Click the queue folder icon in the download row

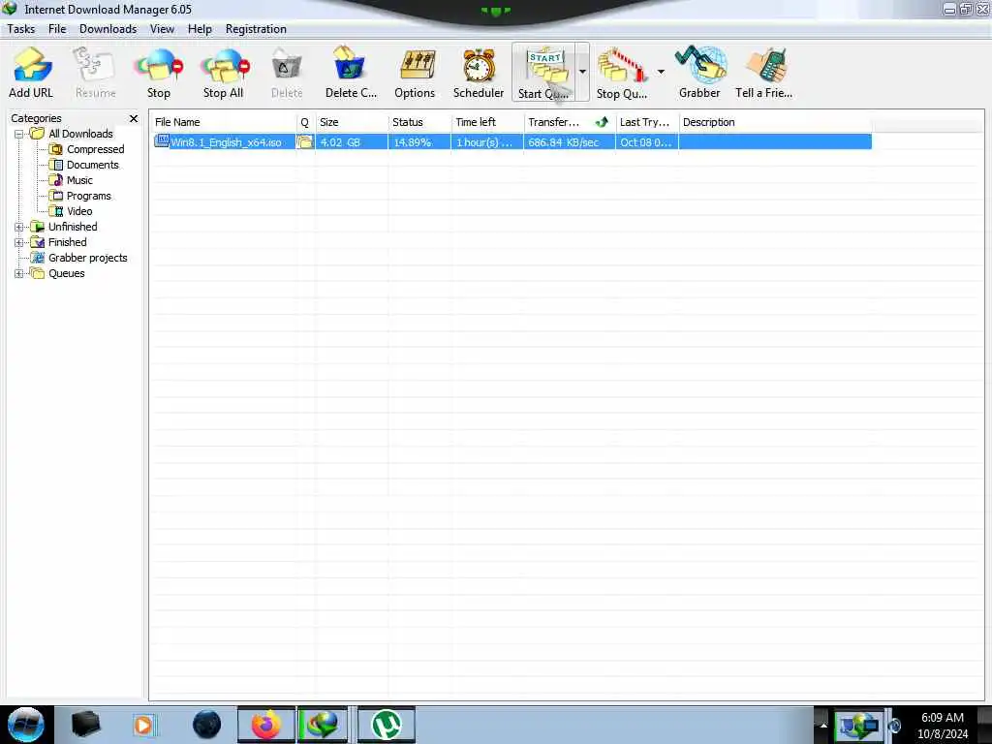(304, 141)
